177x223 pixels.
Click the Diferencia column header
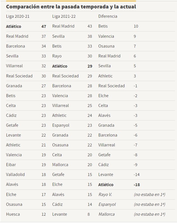[108, 16]
